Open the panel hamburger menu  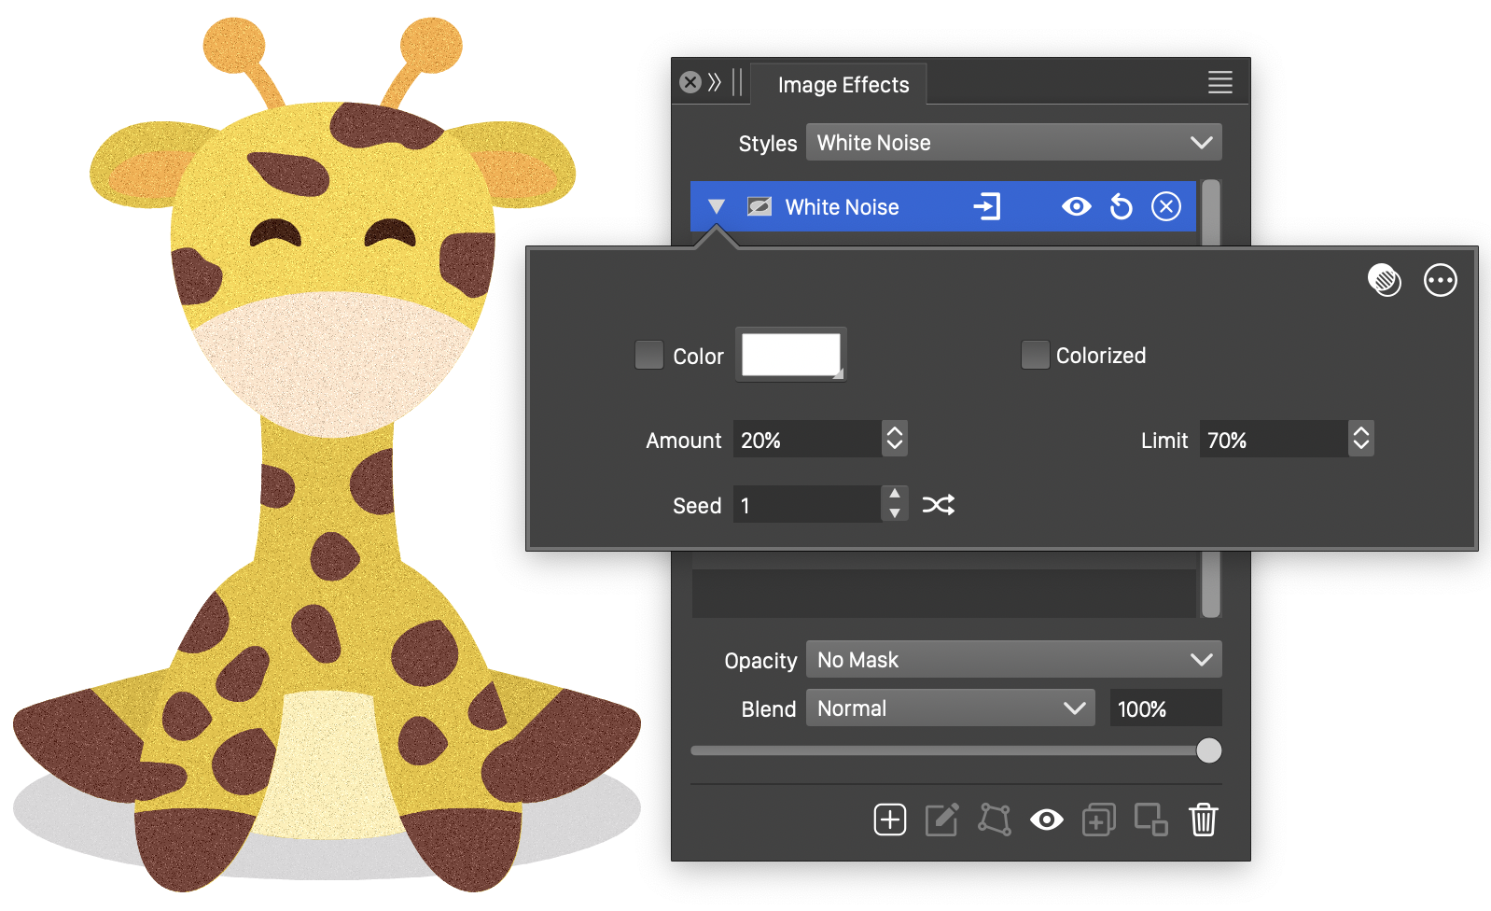pos(1219,82)
